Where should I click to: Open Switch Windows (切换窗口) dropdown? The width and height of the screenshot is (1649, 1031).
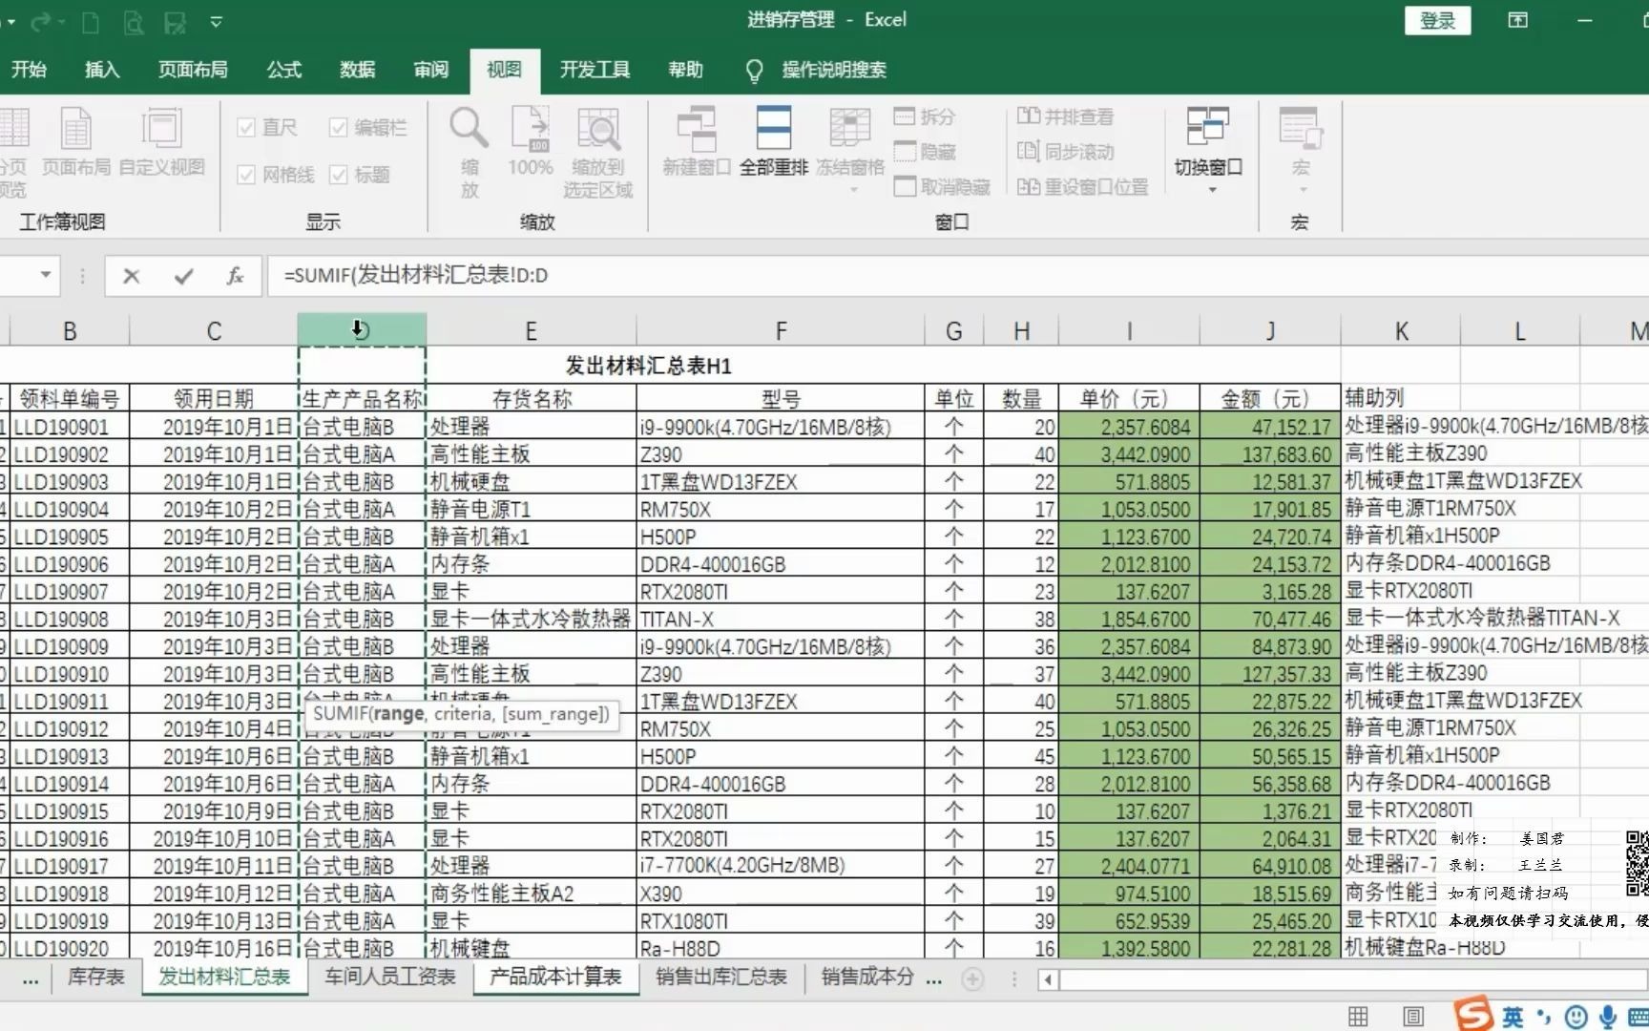click(x=1208, y=151)
